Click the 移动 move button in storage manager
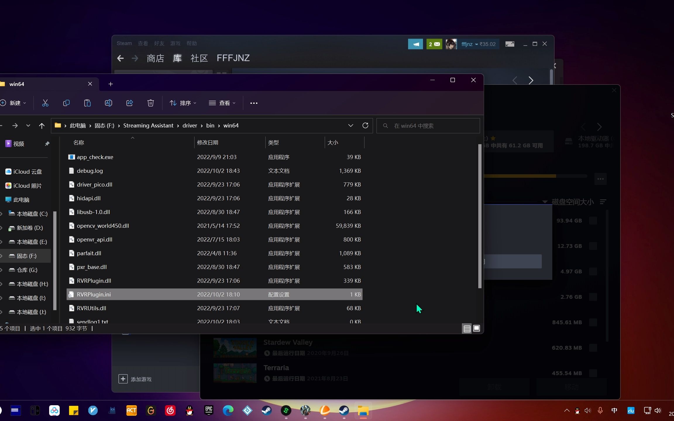 pos(571,387)
